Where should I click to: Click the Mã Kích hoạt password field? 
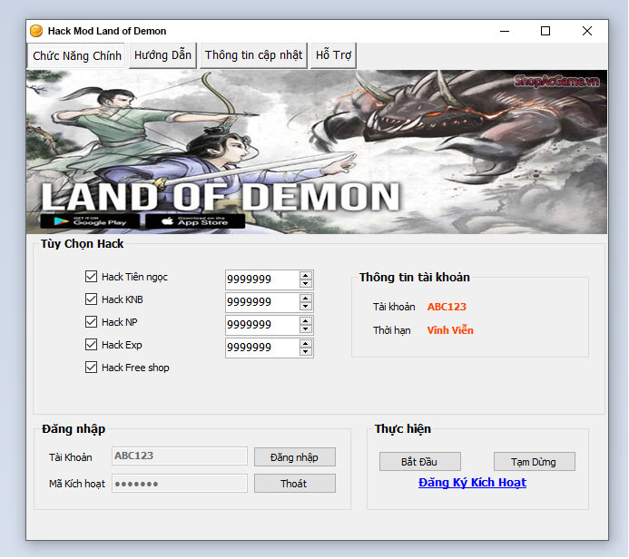180,483
